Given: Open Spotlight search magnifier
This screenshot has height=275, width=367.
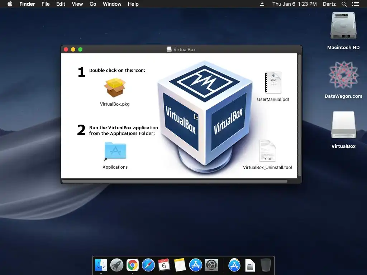Looking at the screenshot, I should point(344,4).
